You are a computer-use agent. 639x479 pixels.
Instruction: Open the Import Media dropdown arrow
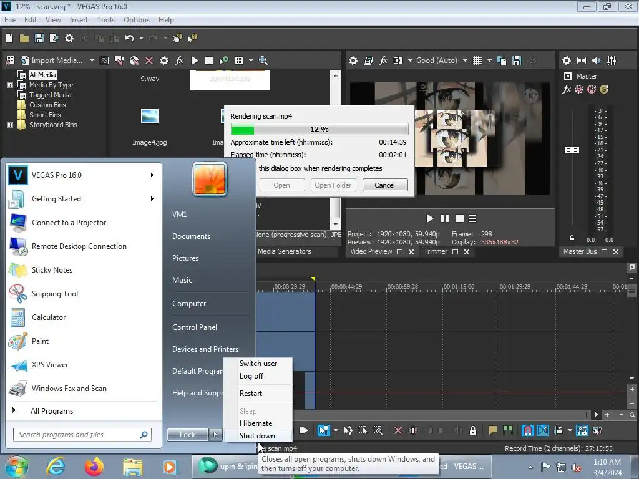click(92, 60)
